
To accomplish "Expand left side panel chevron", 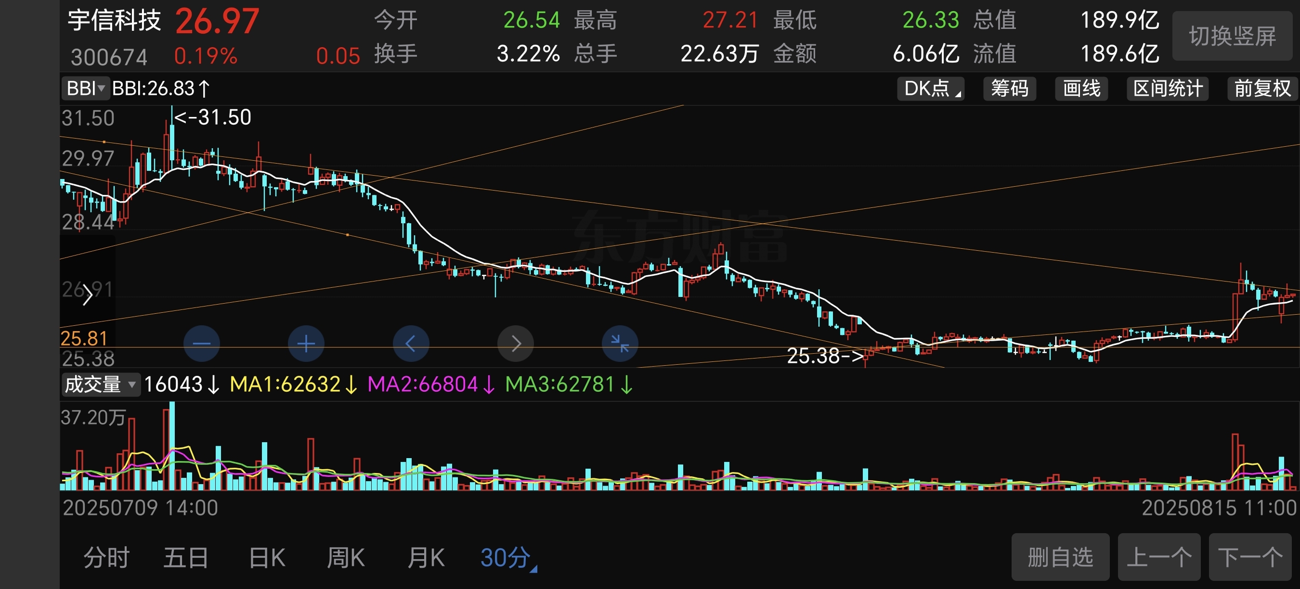I will pos(87,294).
